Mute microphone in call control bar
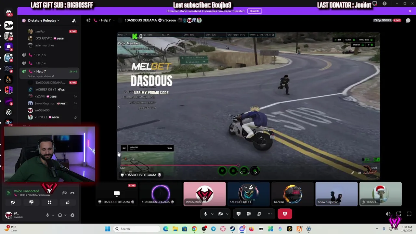 (x=205, y=214)
